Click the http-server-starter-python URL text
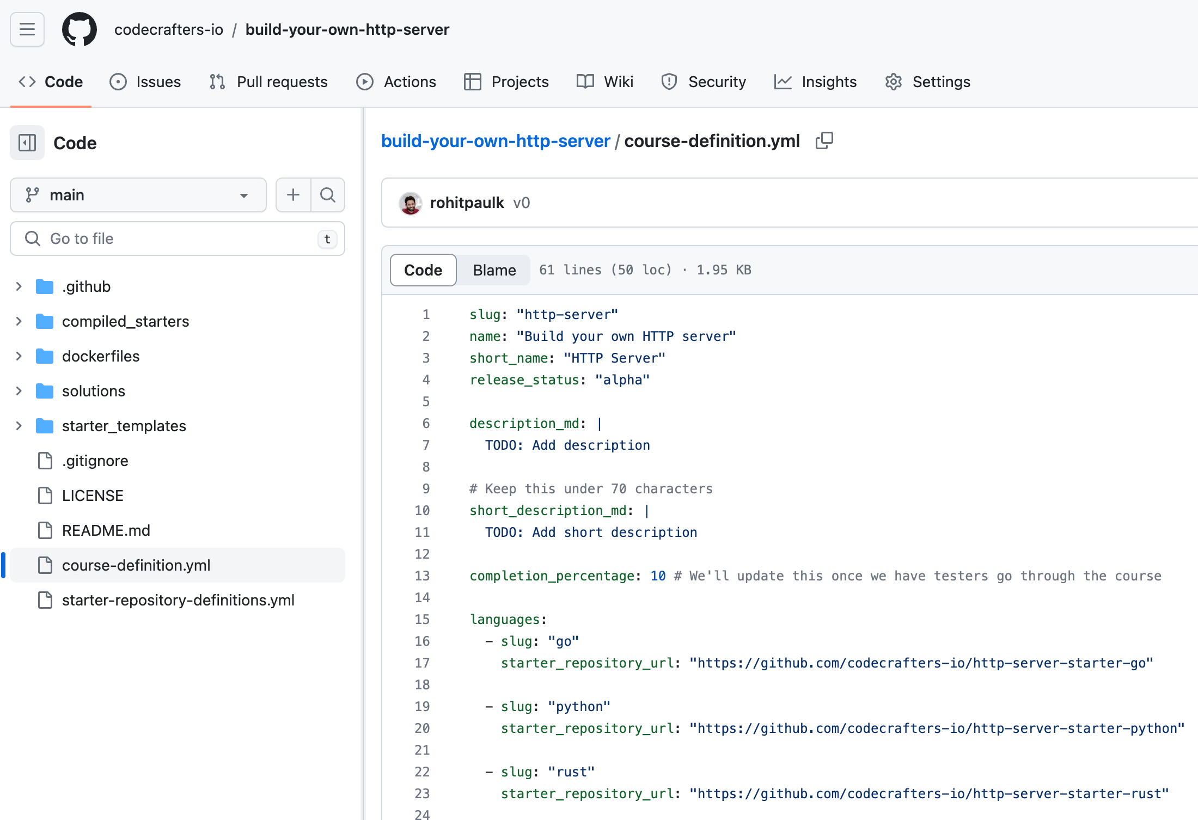The image size is (1198, 820). (937, 729)
